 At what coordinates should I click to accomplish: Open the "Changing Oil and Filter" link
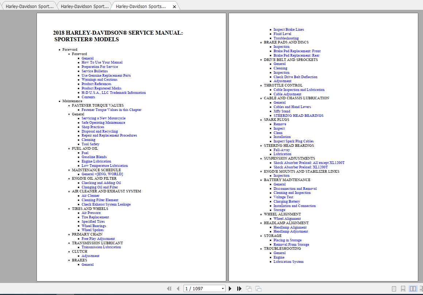100,187
